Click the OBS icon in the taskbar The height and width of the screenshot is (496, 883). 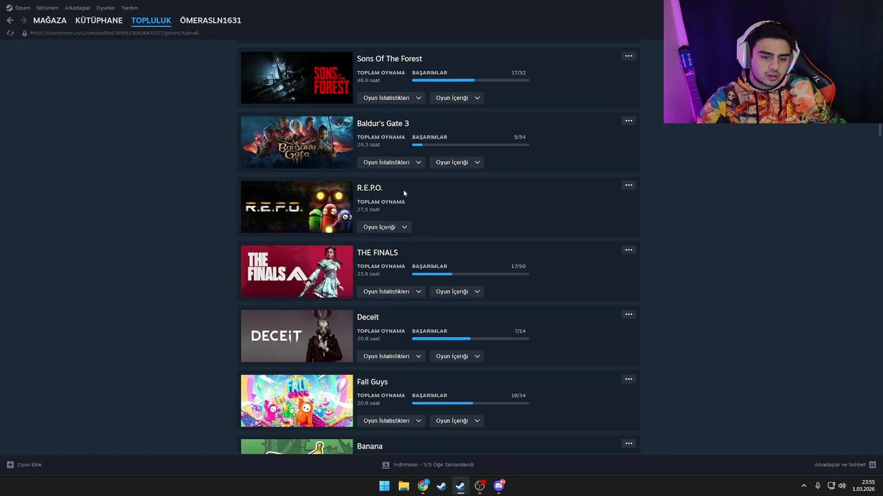(479, 486)
